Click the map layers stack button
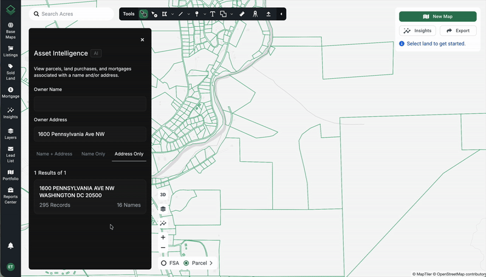The width and height of the screenshot is (486, 277). (x=163, y=209)
